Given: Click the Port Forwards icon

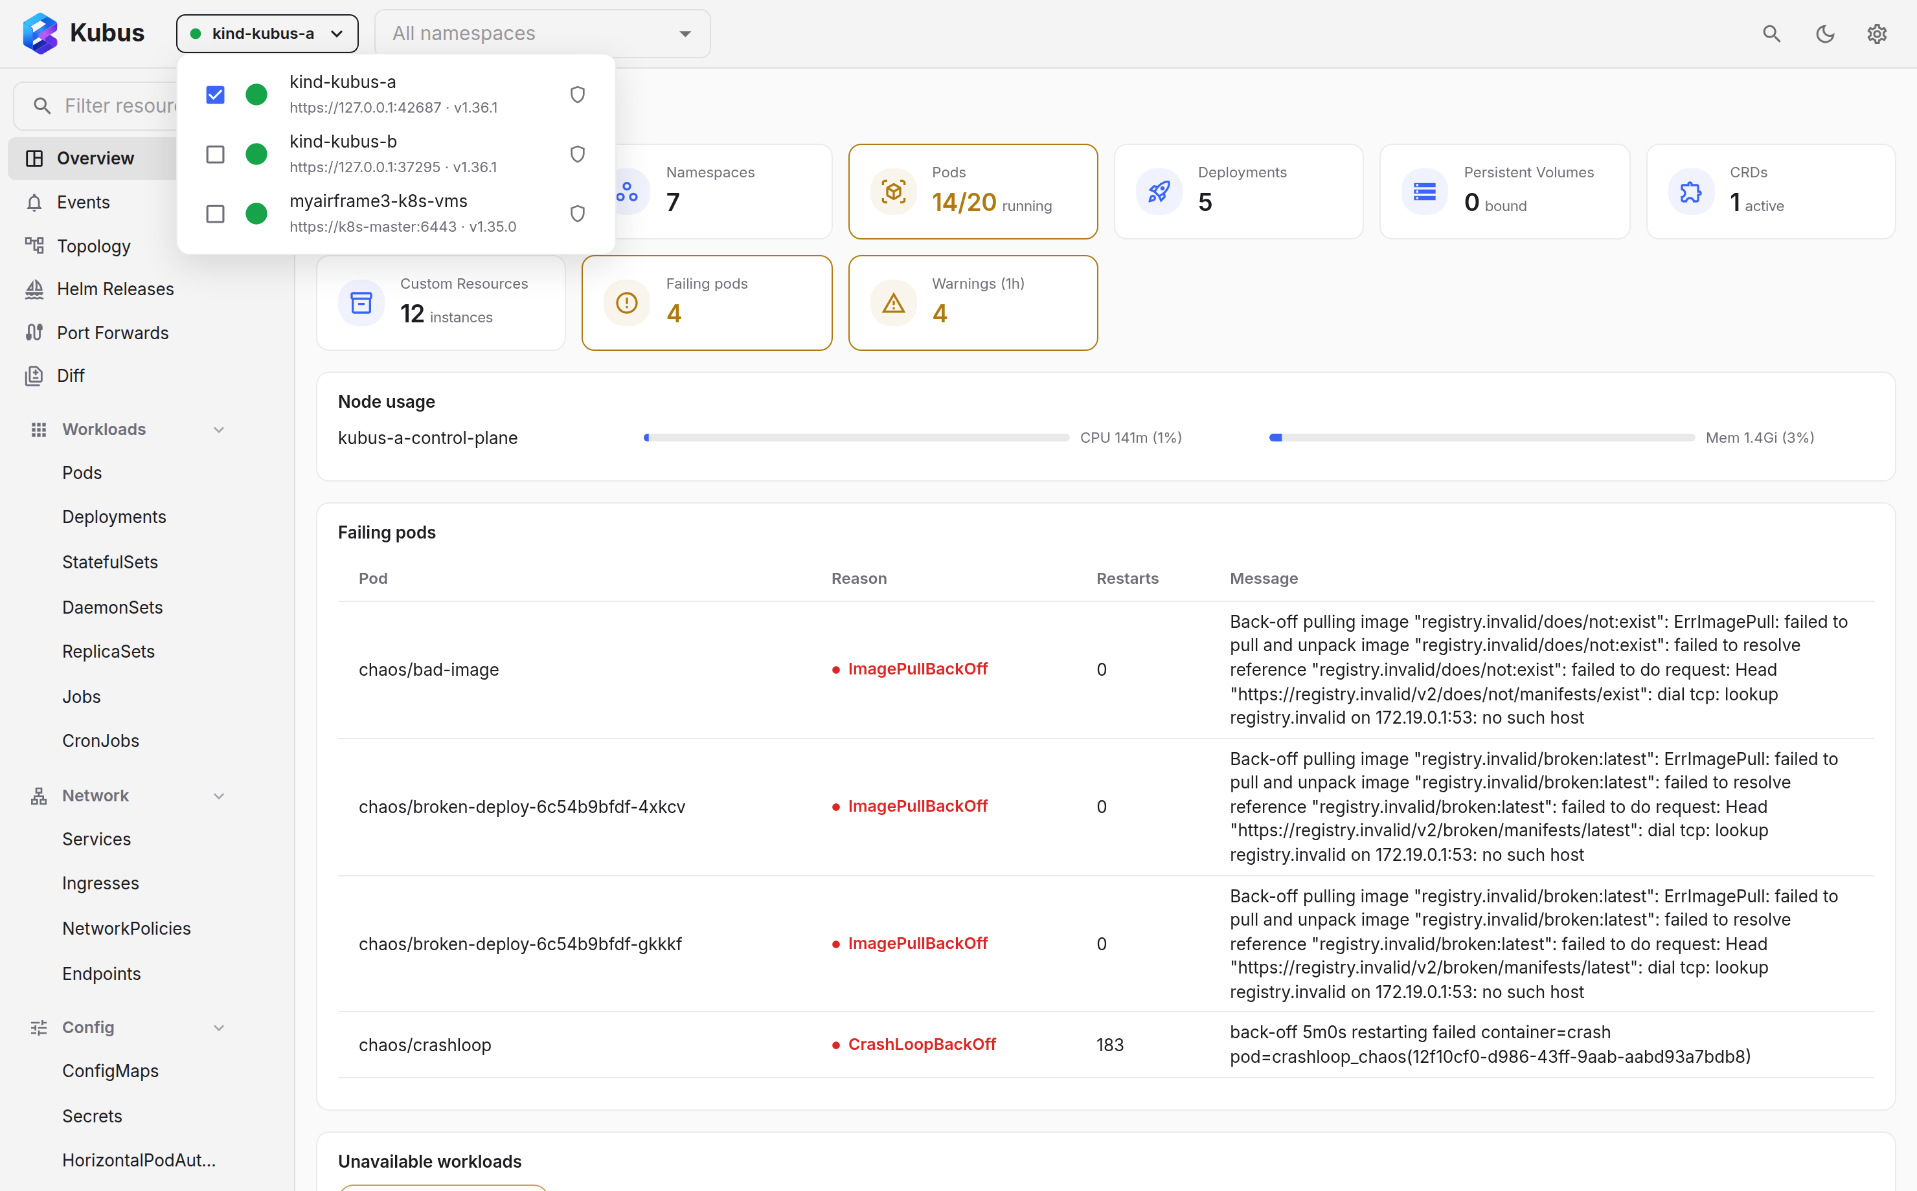Looking at the screenshot, I should point(34,333).
